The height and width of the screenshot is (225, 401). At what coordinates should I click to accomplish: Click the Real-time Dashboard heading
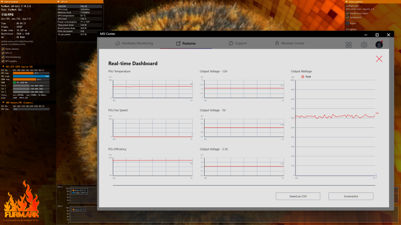[133, 64]
